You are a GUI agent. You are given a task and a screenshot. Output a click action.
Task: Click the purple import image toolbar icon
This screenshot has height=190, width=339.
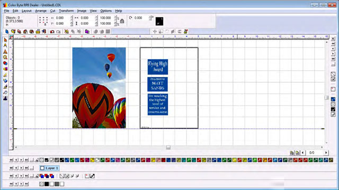(87, 32)
